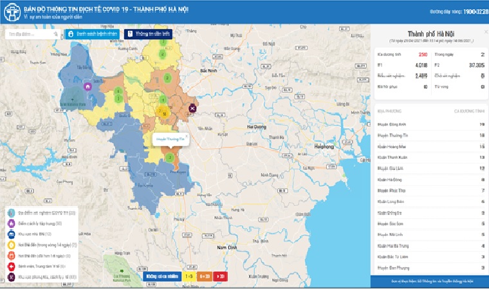Select Huyện Sóc Sơn in district list
The width and height of the screenshot is (489, 289).
430,224
